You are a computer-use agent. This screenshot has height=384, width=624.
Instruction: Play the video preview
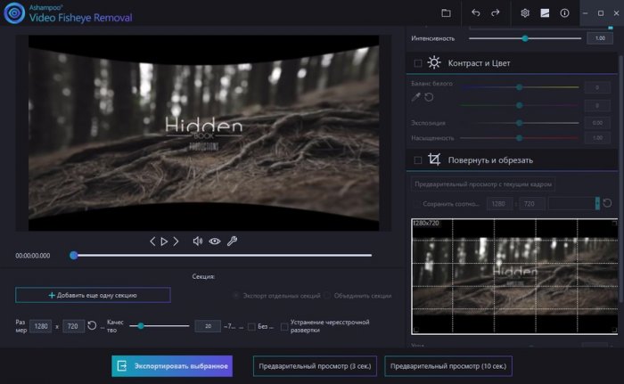[x=164, y=241]
